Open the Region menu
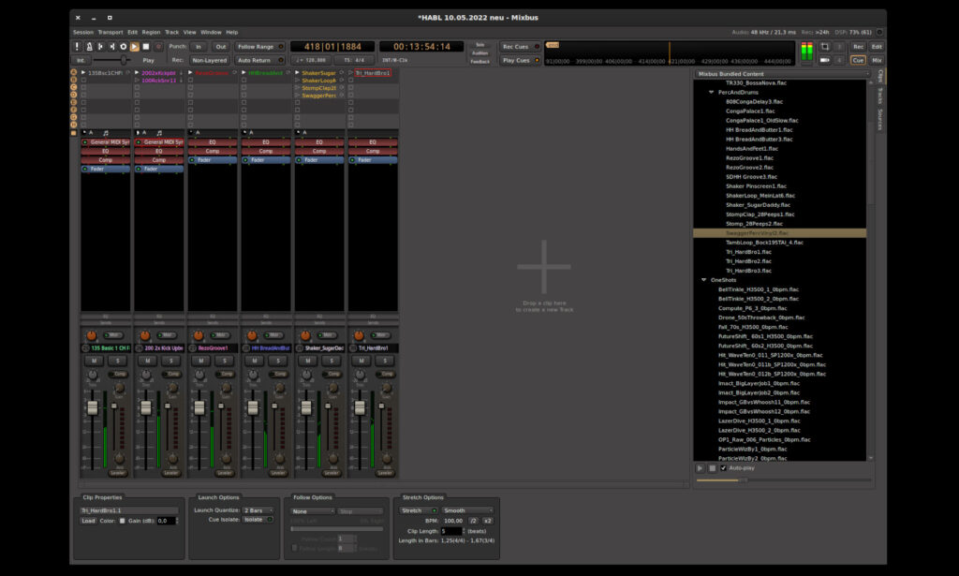Viewport: 959px width, 576px height. [x=151, y=33]
